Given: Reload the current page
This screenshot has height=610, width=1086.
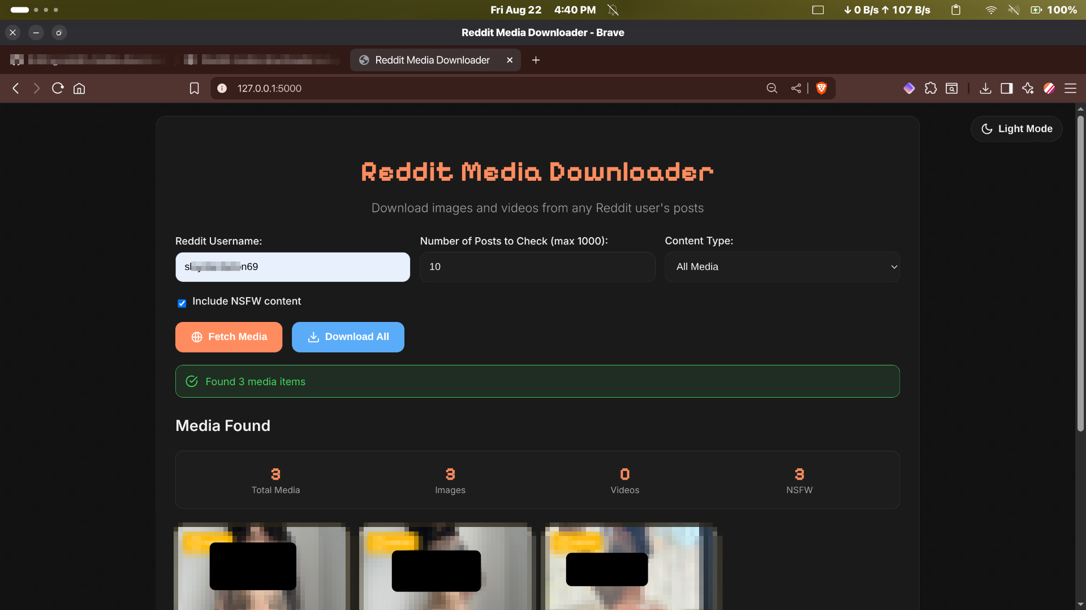Looking at the screenshot, I should pos(58,89).
